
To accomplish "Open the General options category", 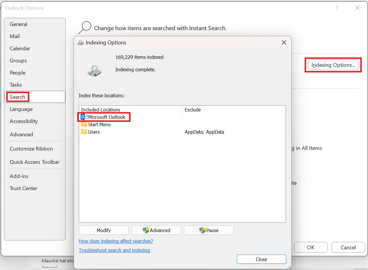I will (35, 24).
